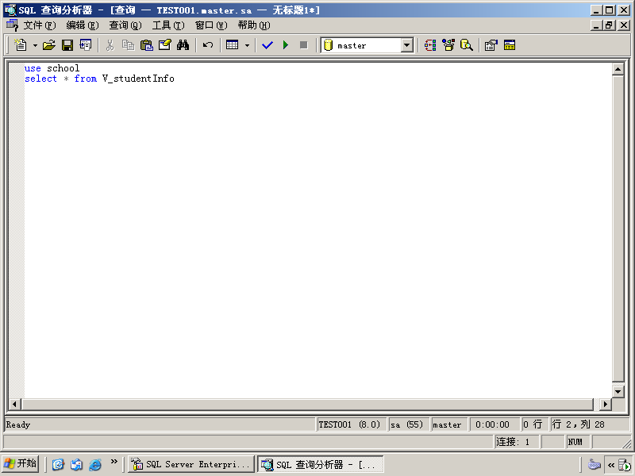This screenshot has height=476, width=635.
Task: Click the Clear Window icon
Action: (165, 45)
